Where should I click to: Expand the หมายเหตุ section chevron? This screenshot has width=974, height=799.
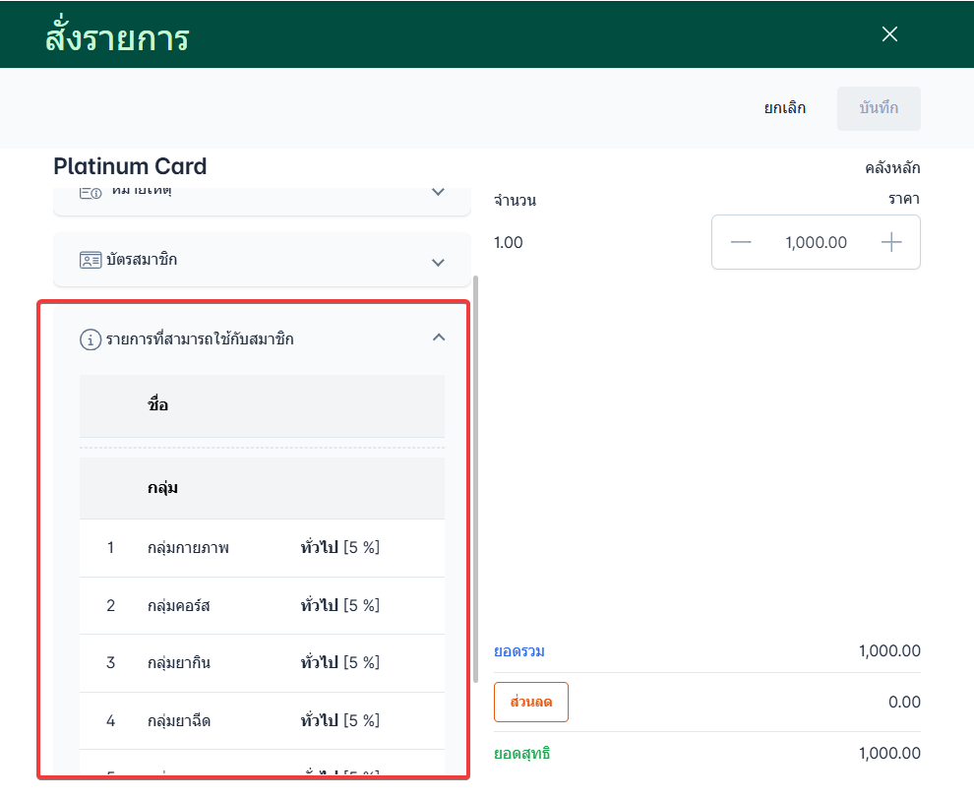coord(439,192)
